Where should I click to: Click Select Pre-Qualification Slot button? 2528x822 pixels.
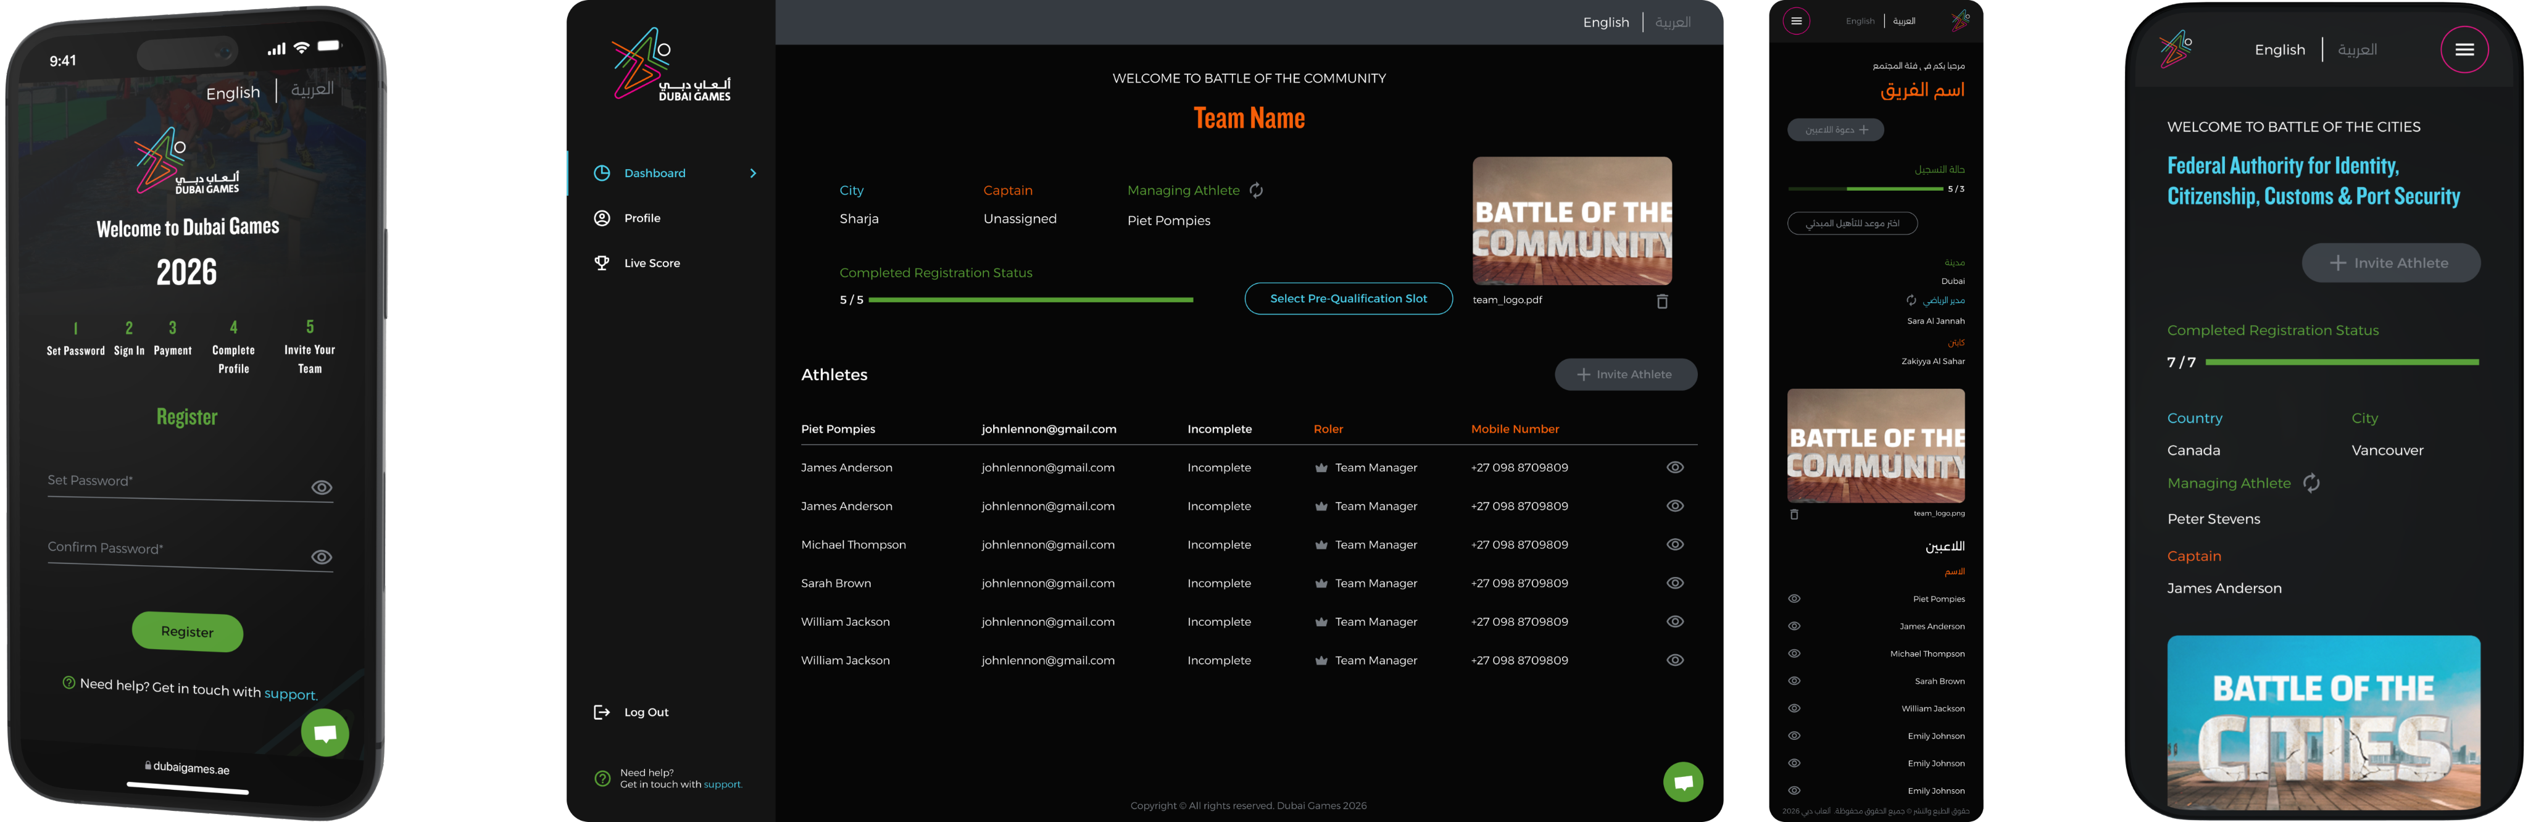point(1349,298)
